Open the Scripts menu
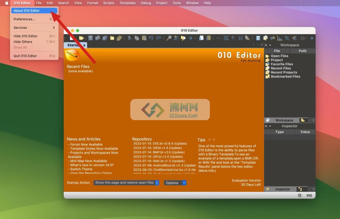340x219 pixels. [x=109, y=3]
